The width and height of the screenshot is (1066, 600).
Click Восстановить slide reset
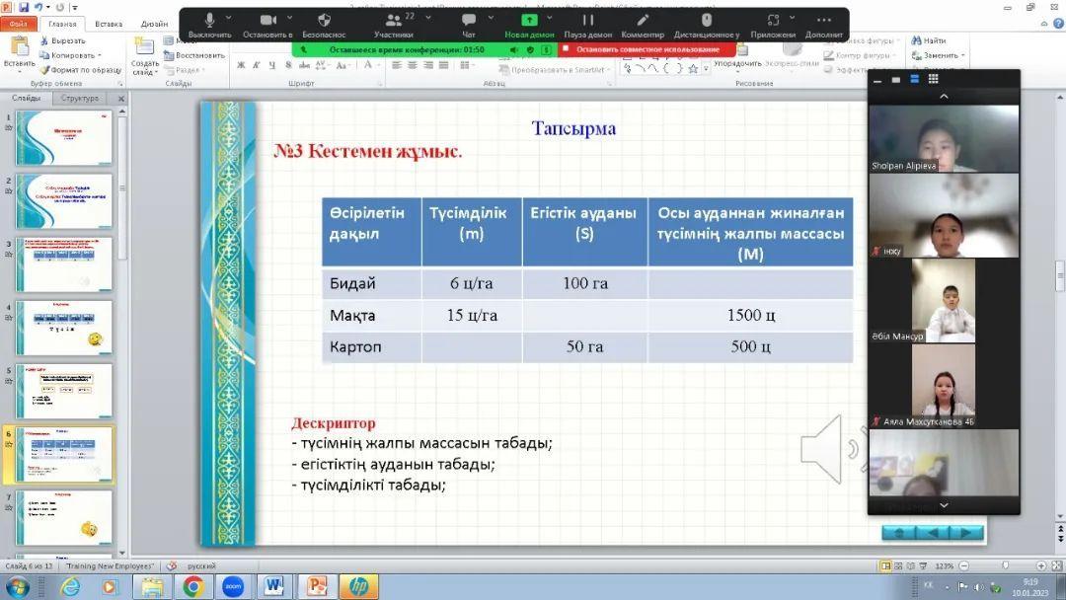pyautogui.click(x=194, y=55)
